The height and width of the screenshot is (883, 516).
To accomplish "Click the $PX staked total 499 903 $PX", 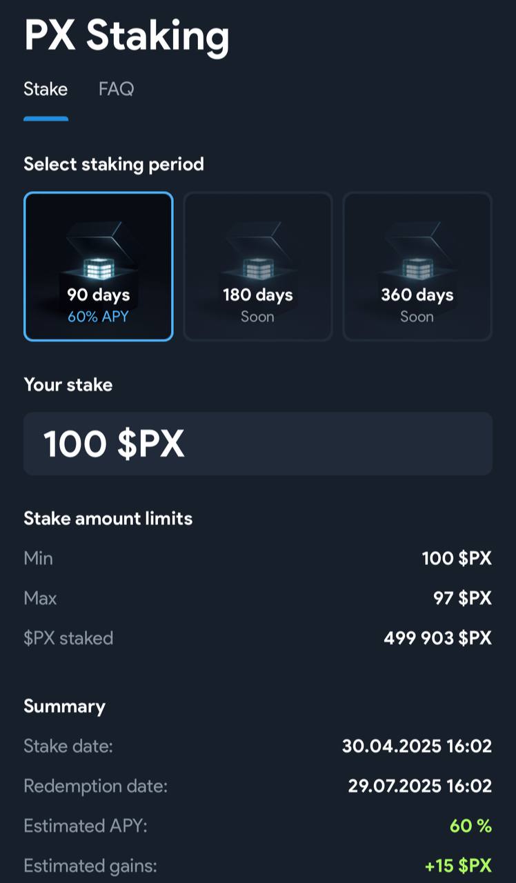I will point(438,638).
